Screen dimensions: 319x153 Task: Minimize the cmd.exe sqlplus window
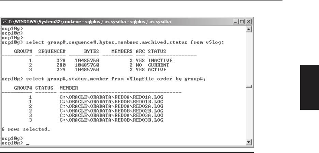coord(236,21)
